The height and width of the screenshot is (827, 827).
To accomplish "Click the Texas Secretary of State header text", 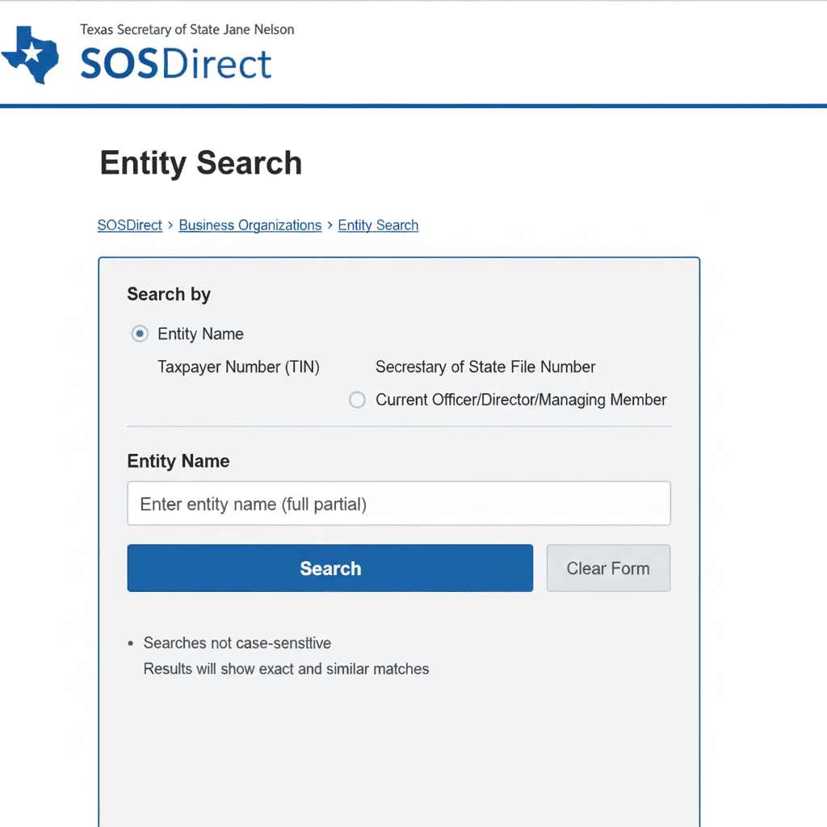I will click(187, 30).
